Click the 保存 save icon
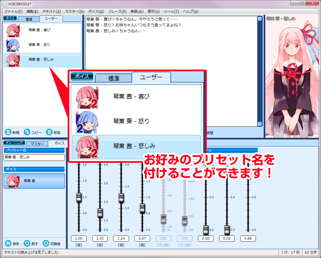Screen dimensions: 321x258 point(8,244)
